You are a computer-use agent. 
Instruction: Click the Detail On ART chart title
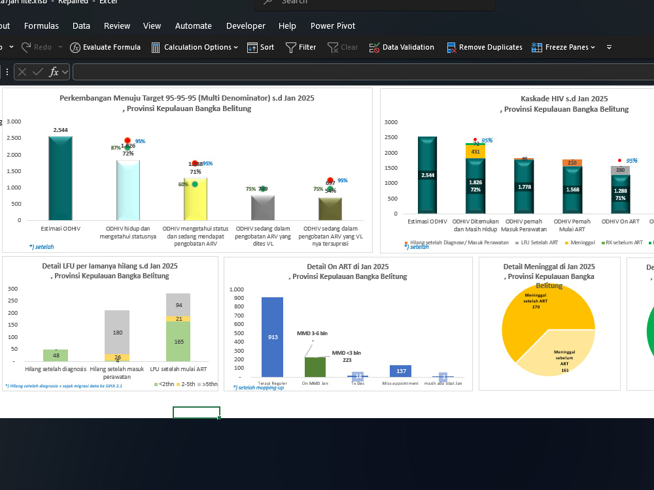tap(348, 271)
